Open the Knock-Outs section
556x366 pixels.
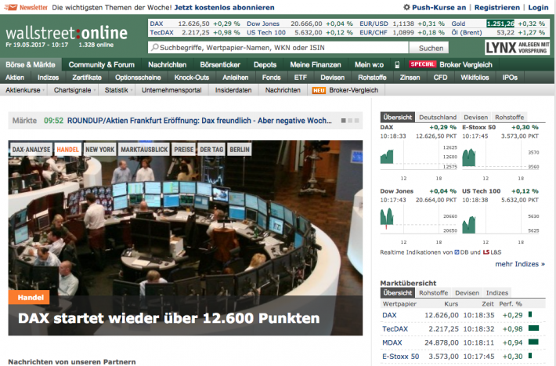[192, 78]
